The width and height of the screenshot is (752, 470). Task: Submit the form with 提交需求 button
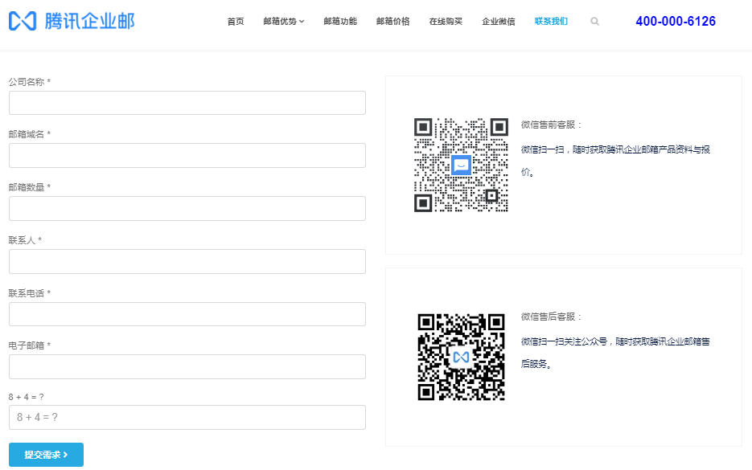pyautogui.click(x=46, y=455)
